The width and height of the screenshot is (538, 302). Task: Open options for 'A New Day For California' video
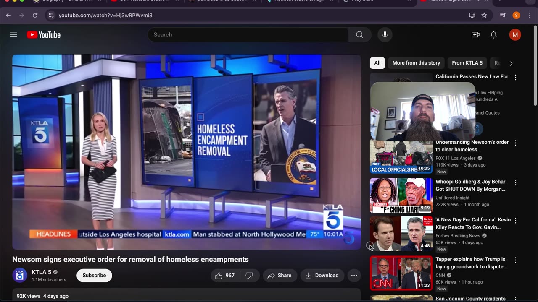pyautogui.click(x=515, y=221)
